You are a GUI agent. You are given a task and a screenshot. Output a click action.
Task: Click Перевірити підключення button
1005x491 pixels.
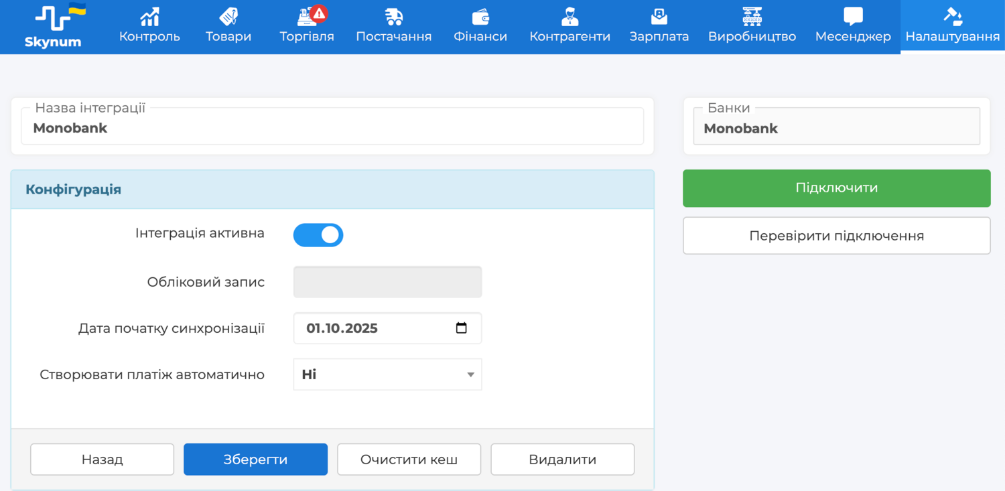click(836, 236)
